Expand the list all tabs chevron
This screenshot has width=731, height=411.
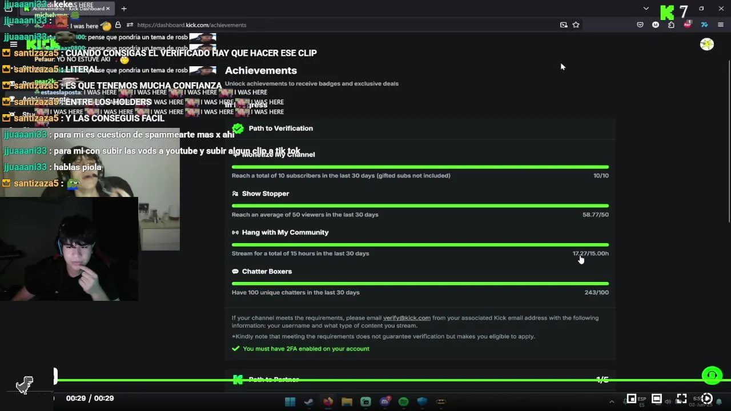[646, 9]
